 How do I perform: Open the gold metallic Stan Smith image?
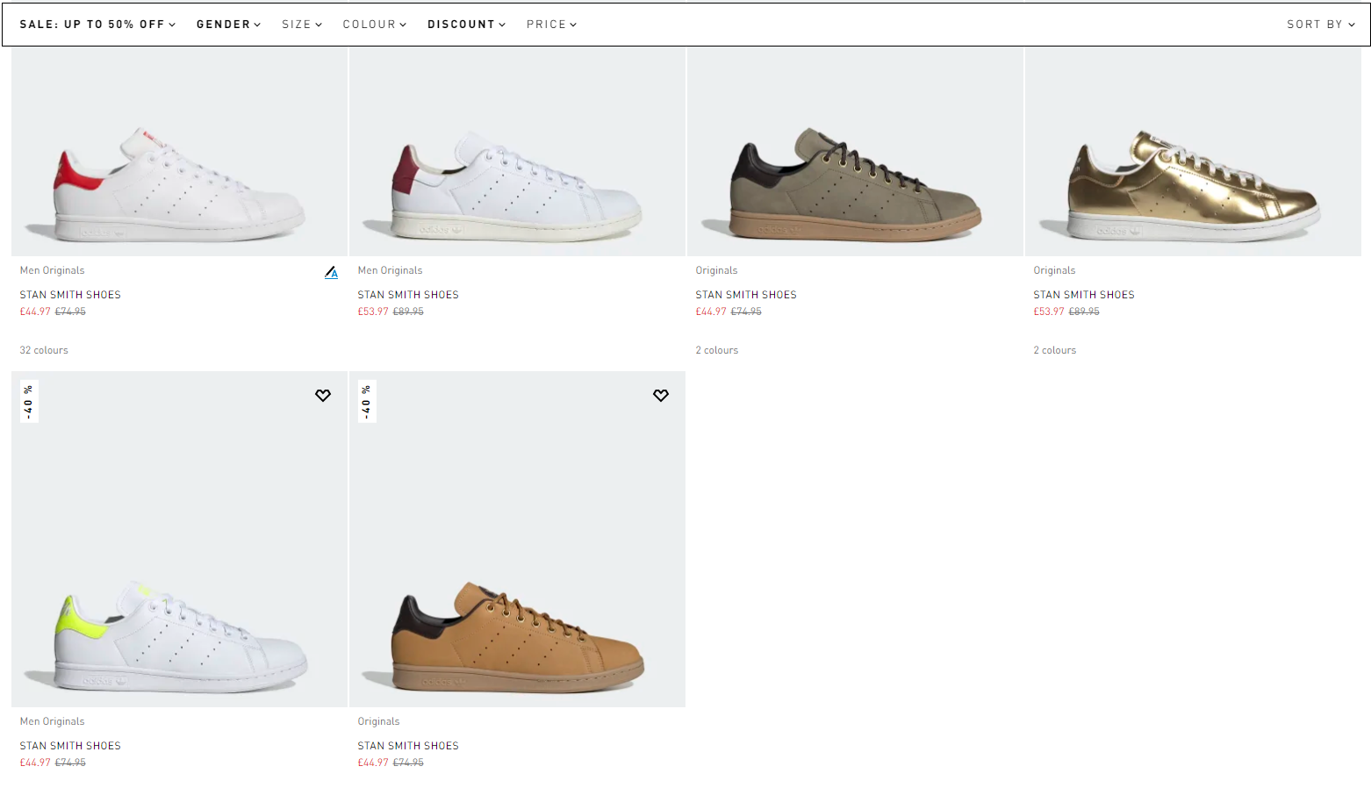(x=1193, y=151)
